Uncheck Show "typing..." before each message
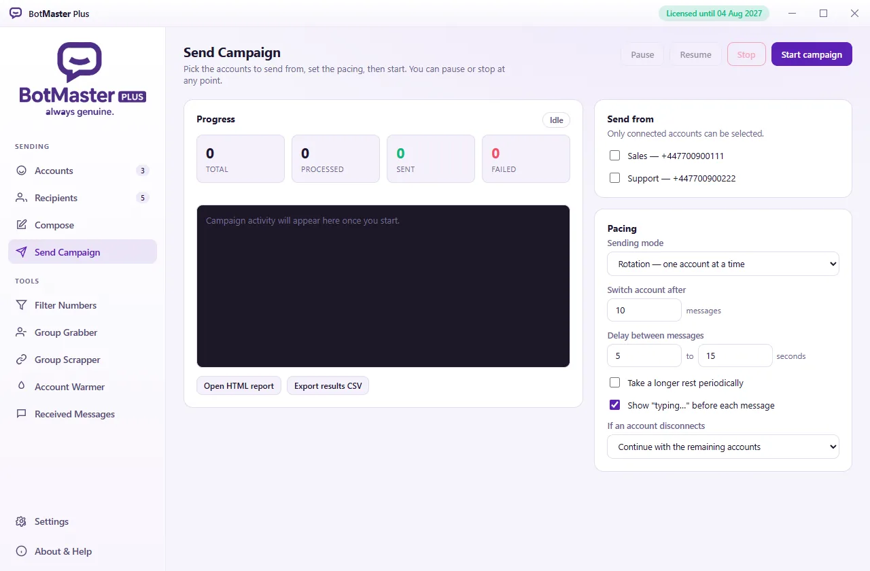 pos(615,405)
